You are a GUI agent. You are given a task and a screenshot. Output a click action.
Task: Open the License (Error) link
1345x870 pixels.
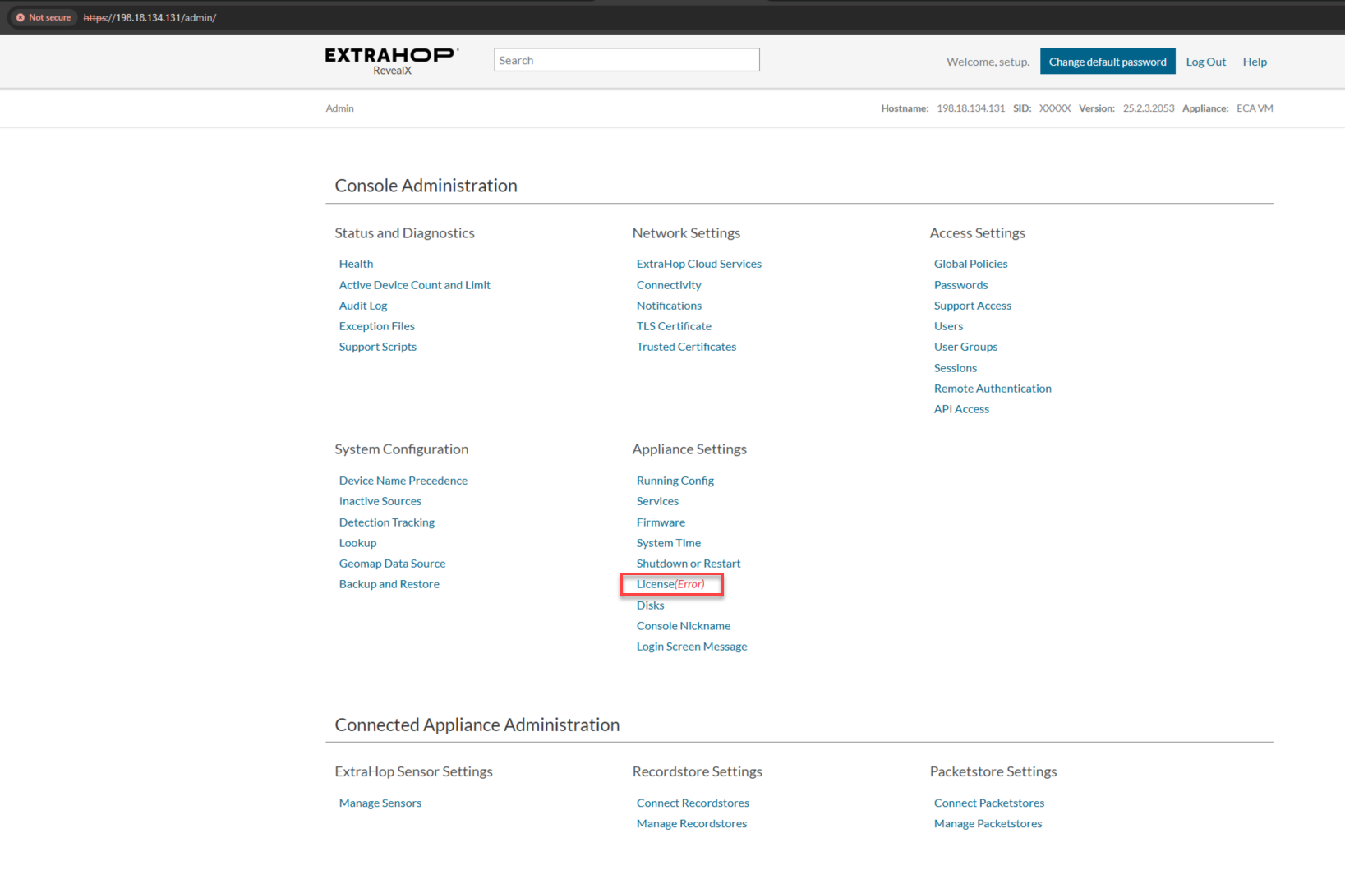[670, 584]
